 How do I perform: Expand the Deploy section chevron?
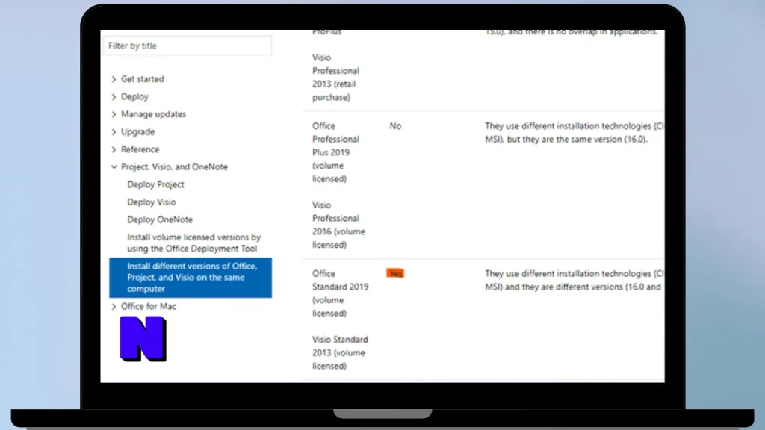(x=114, y=96)
